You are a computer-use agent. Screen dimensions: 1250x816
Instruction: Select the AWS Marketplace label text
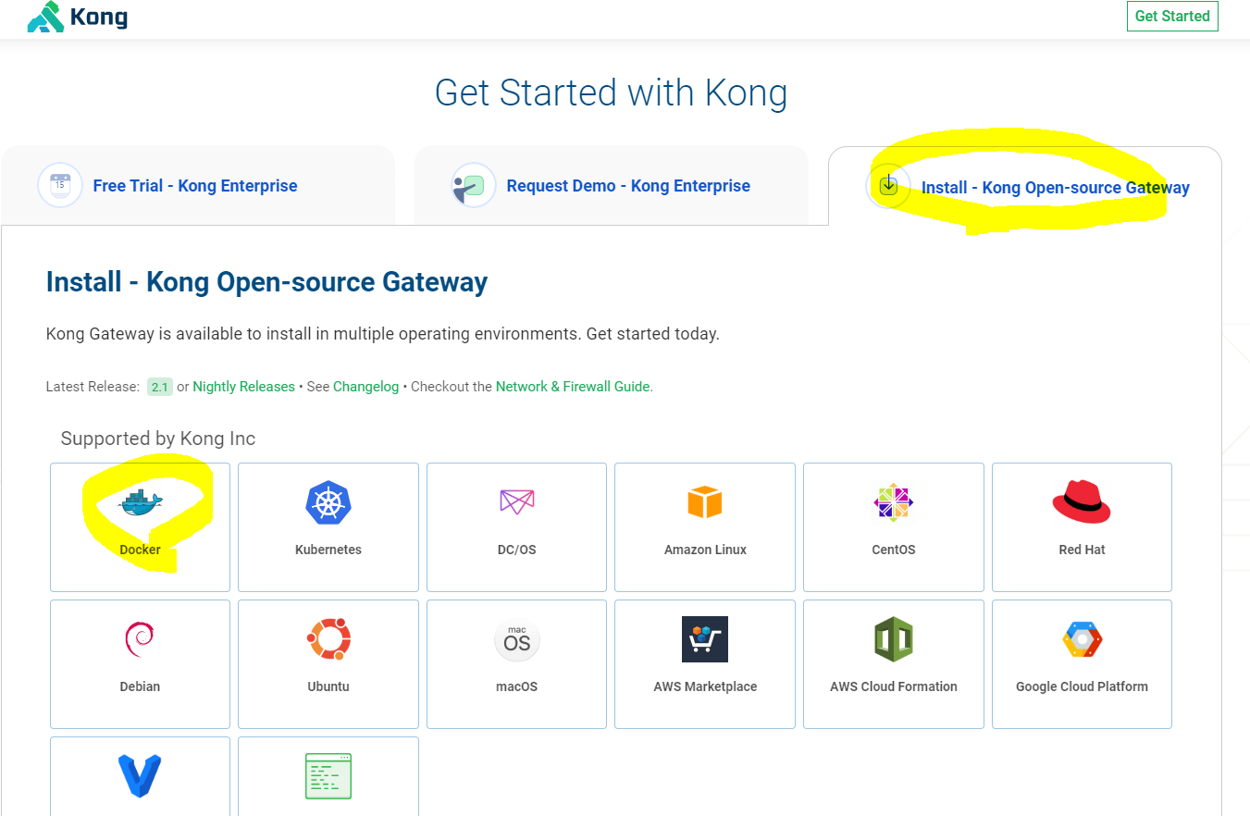pyautogui.click(x=705, y=686)
